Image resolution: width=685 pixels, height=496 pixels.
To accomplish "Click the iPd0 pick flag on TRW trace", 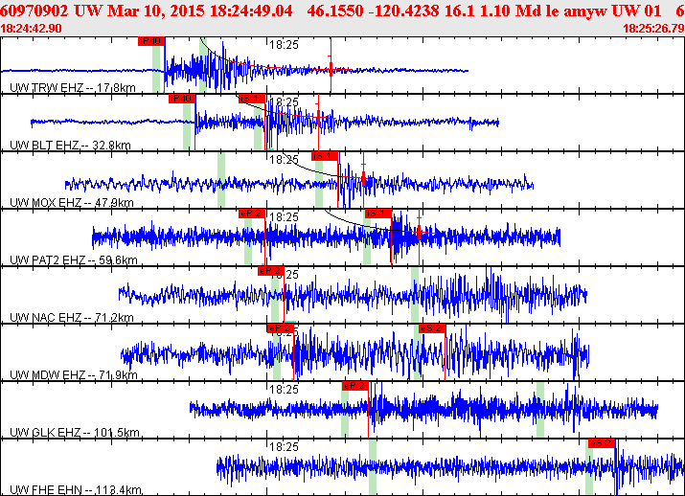I will click(151, 41).
